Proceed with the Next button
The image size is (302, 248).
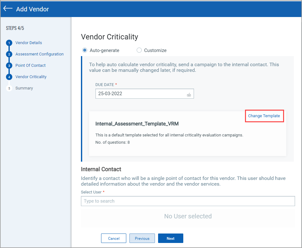[x=170, y=239]
